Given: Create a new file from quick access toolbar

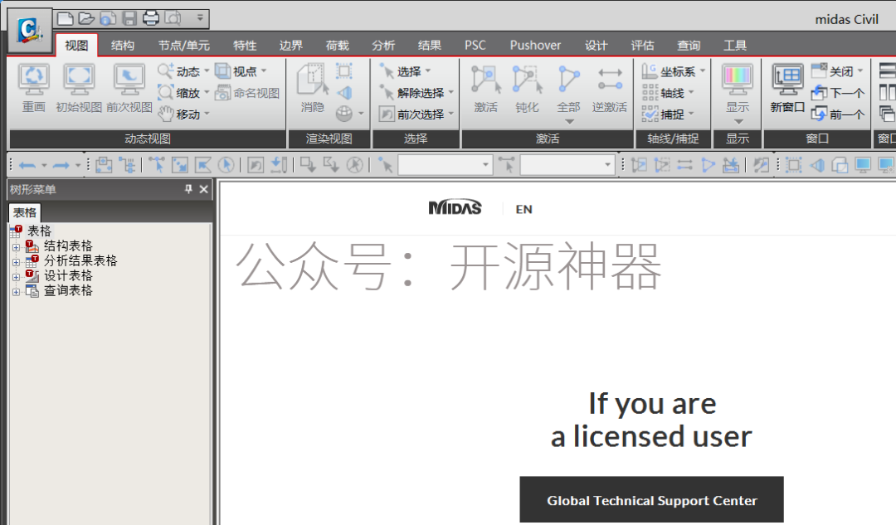Looking at the screenshot, I should point(66,19).
